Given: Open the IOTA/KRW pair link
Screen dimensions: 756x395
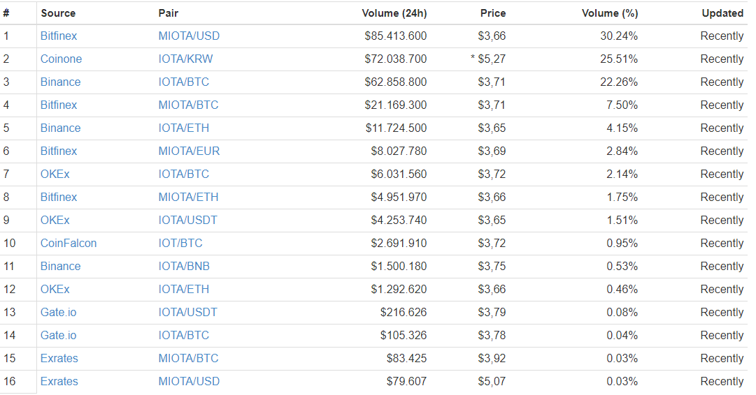Looking at the screenshot, I should (x=185, y=59).
